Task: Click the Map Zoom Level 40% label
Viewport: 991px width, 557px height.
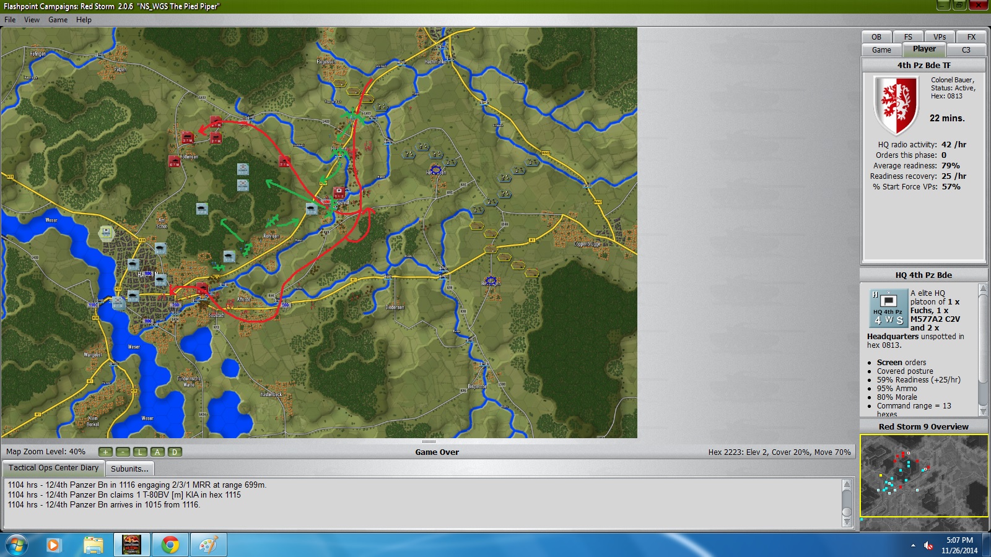Action: (x=46, y=452)
